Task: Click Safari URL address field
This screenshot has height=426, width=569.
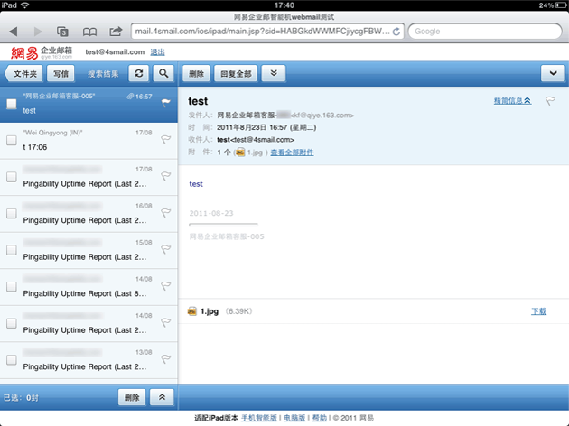Action: point(268,32)
